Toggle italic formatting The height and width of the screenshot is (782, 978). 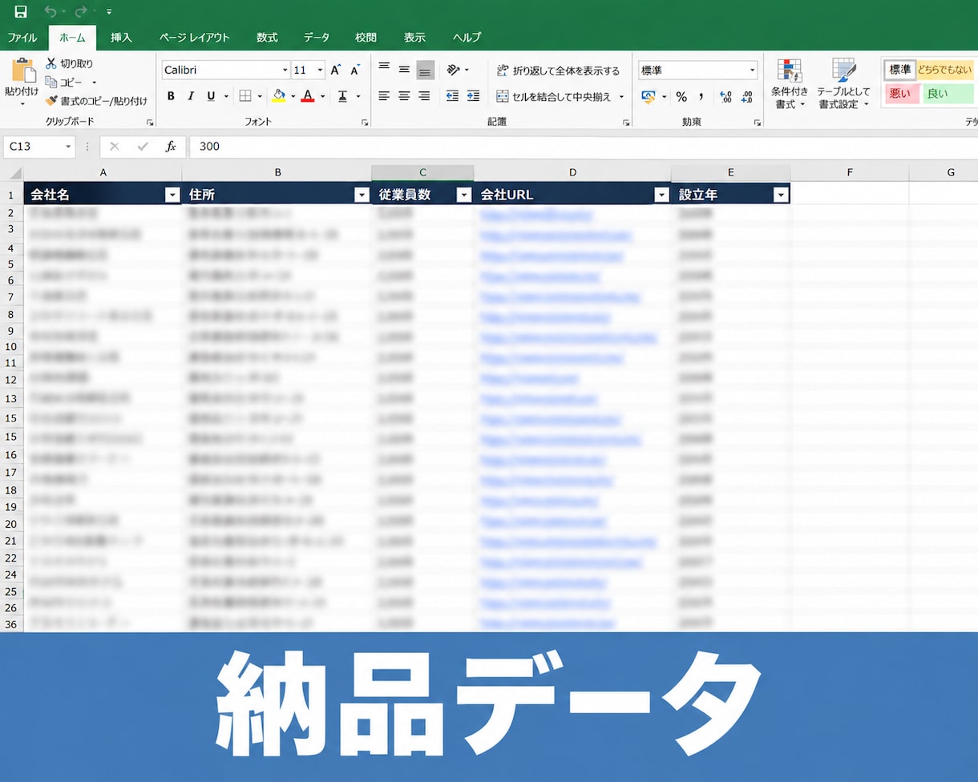pyautogui.click(x=191, y=96)
